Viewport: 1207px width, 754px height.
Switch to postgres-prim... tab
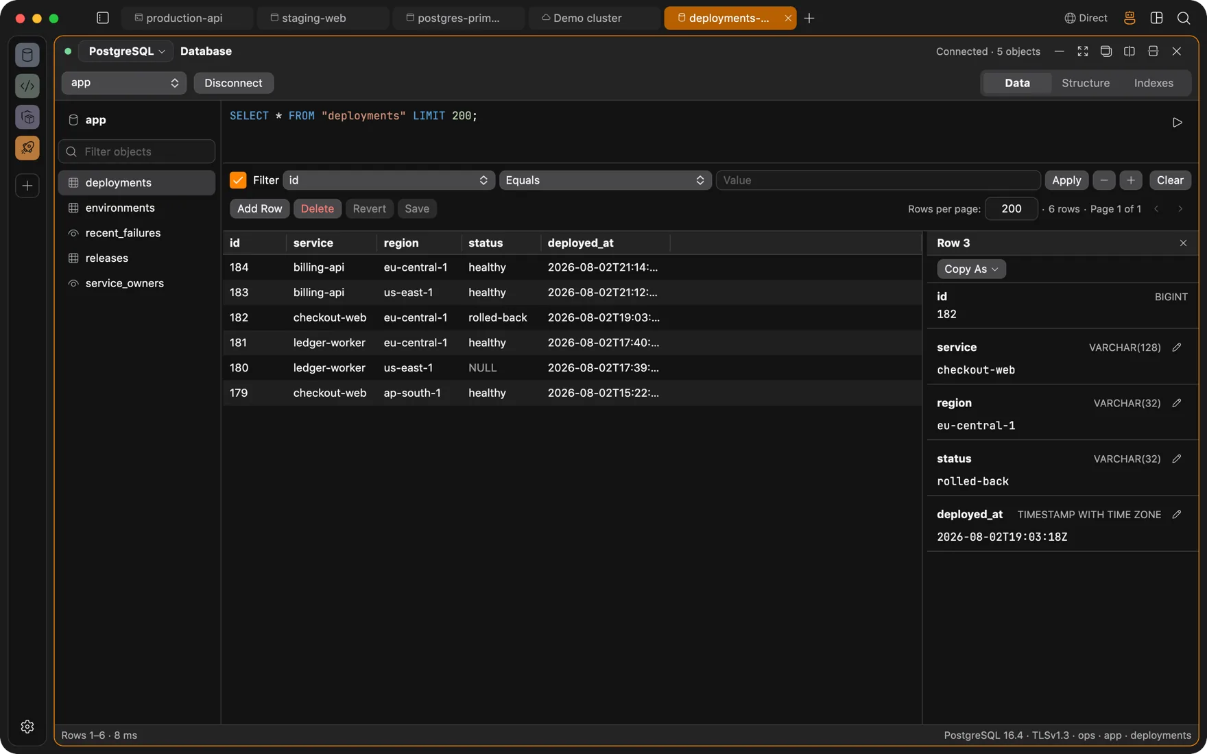click(457, 18)
